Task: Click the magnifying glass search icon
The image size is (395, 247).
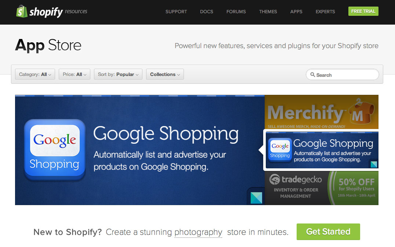Action: point(313,75)
